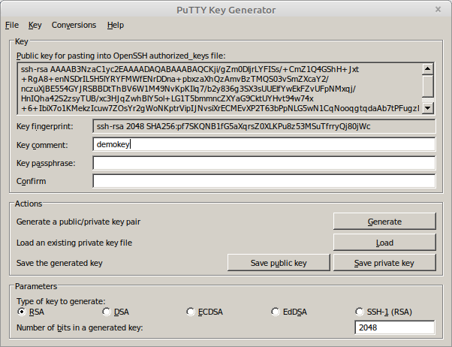Viewport: 452px width, 347px height.
Task: Click the Key comment field containing demokey
Action: click(264, 144)
